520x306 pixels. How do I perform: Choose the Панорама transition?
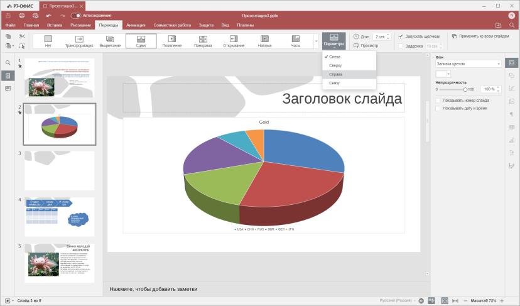point(203,41)
